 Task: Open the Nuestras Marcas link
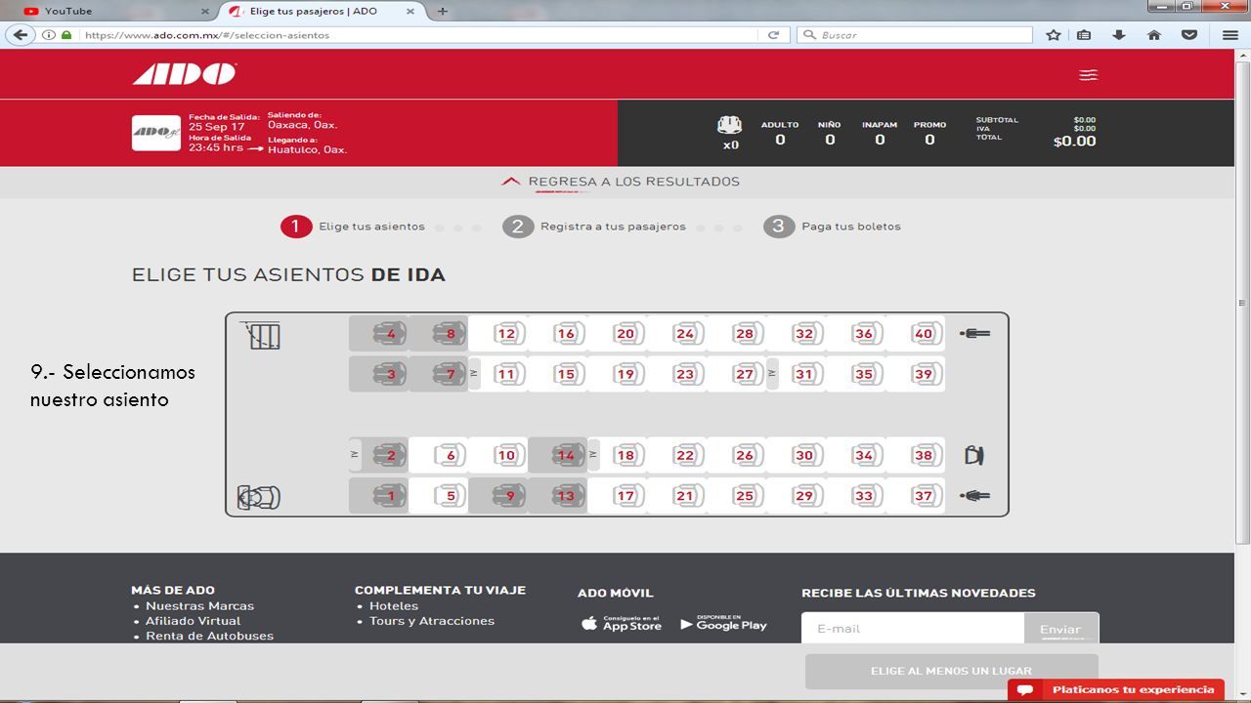199,606
